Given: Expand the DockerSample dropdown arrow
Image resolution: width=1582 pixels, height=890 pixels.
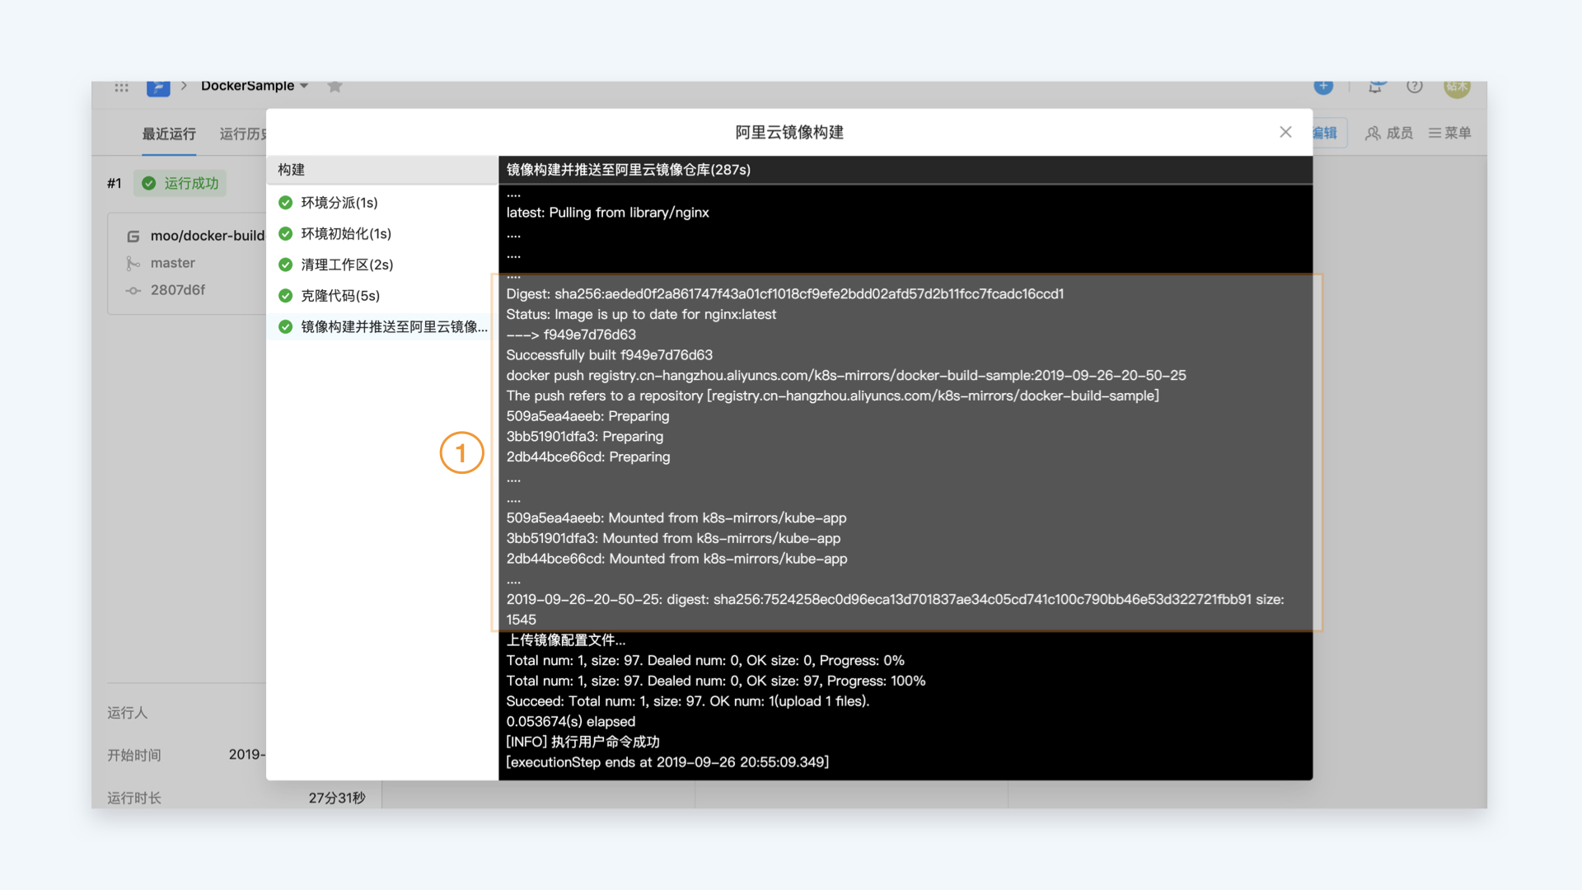Looking at the screenshot, I should pyautogui.click(x=304, y=86).
